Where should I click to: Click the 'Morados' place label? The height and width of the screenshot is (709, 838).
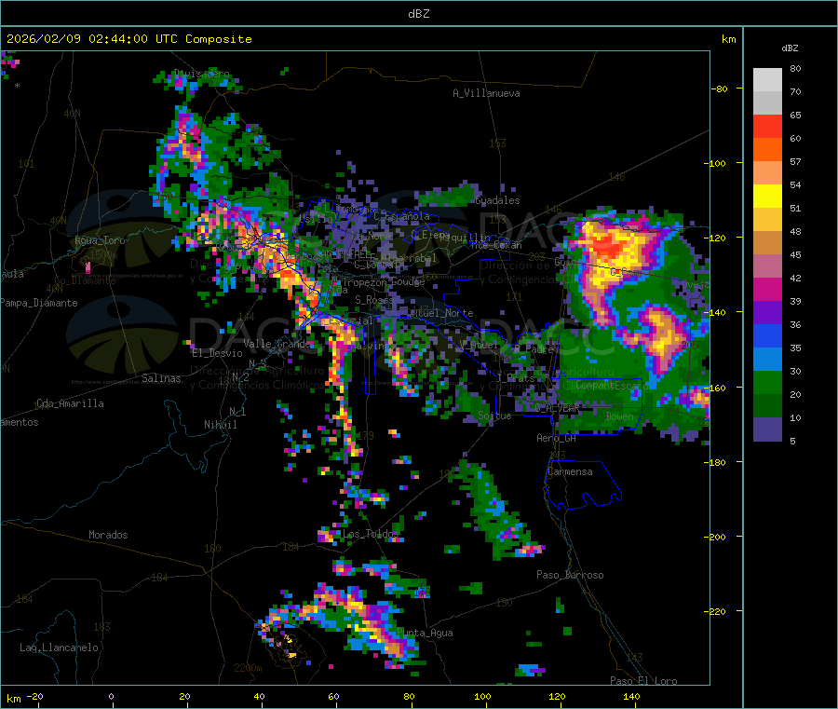[x=108, y=535]
